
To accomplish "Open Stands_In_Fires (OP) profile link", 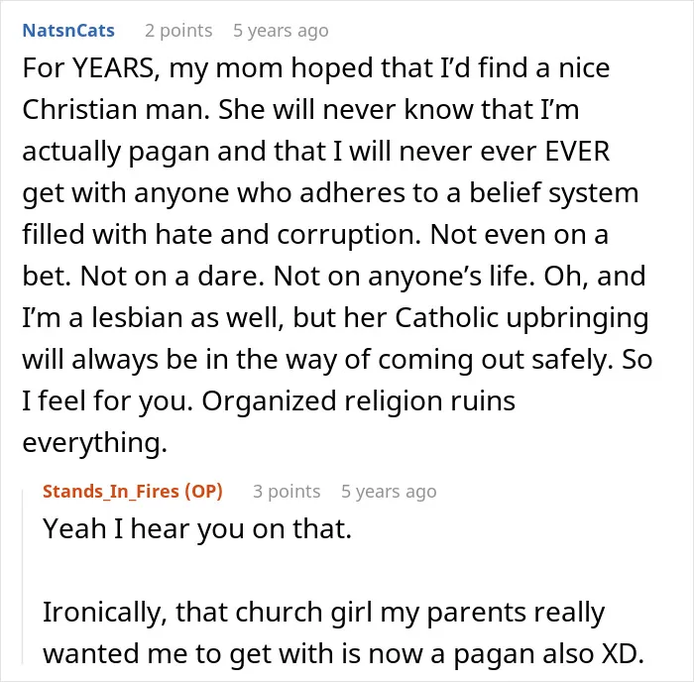I will pyautogui.click(x=133, y=492).
